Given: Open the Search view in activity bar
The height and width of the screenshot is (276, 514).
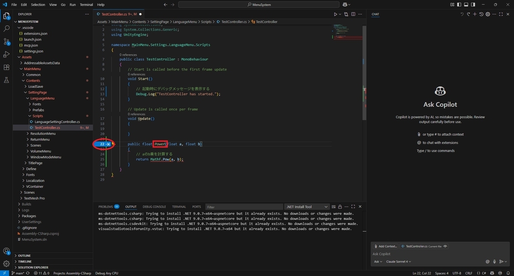Looking at the screenshot, I should coord(6,29).
